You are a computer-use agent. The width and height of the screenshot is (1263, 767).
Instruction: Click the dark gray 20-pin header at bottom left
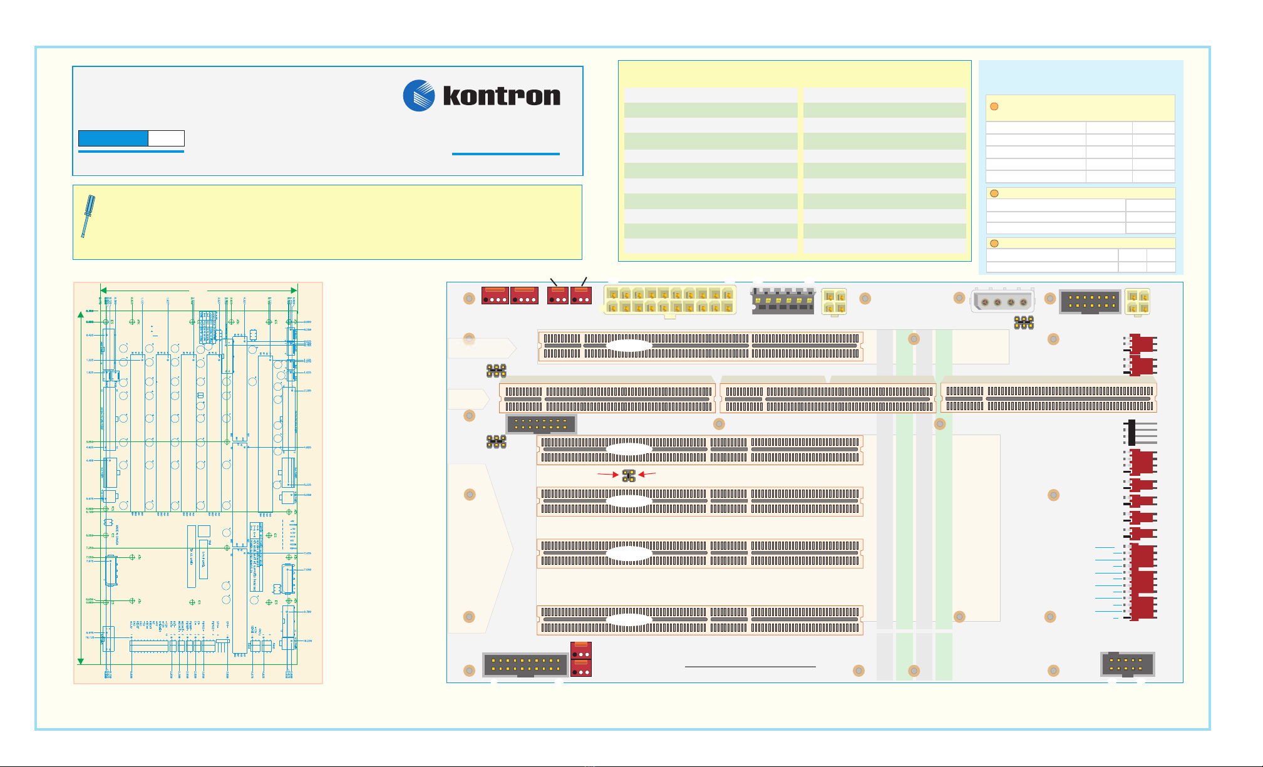coord(525,665)
